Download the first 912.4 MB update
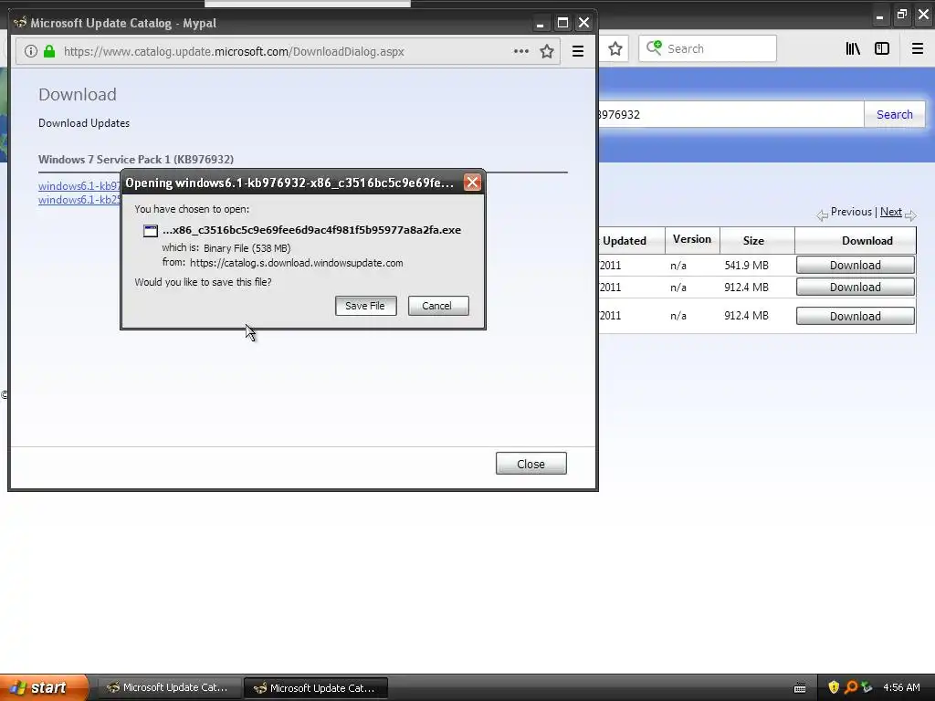The image size is (935, 701). [855, 288]
